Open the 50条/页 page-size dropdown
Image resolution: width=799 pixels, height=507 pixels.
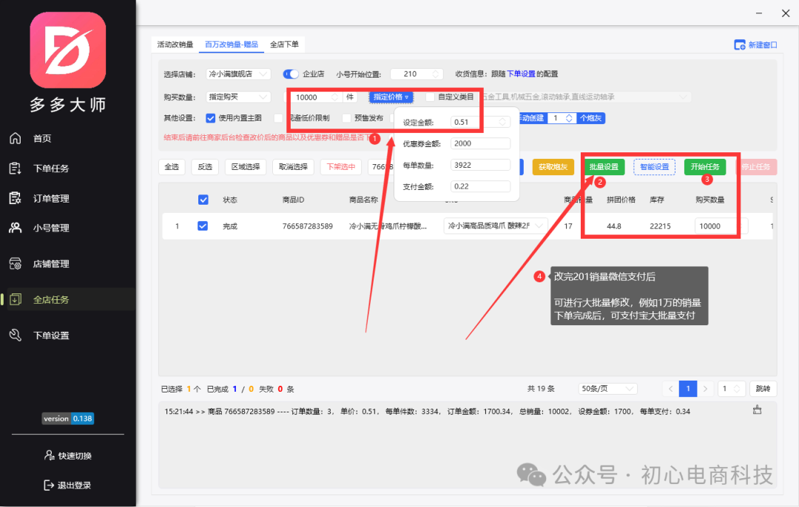[x=607, y=388]
